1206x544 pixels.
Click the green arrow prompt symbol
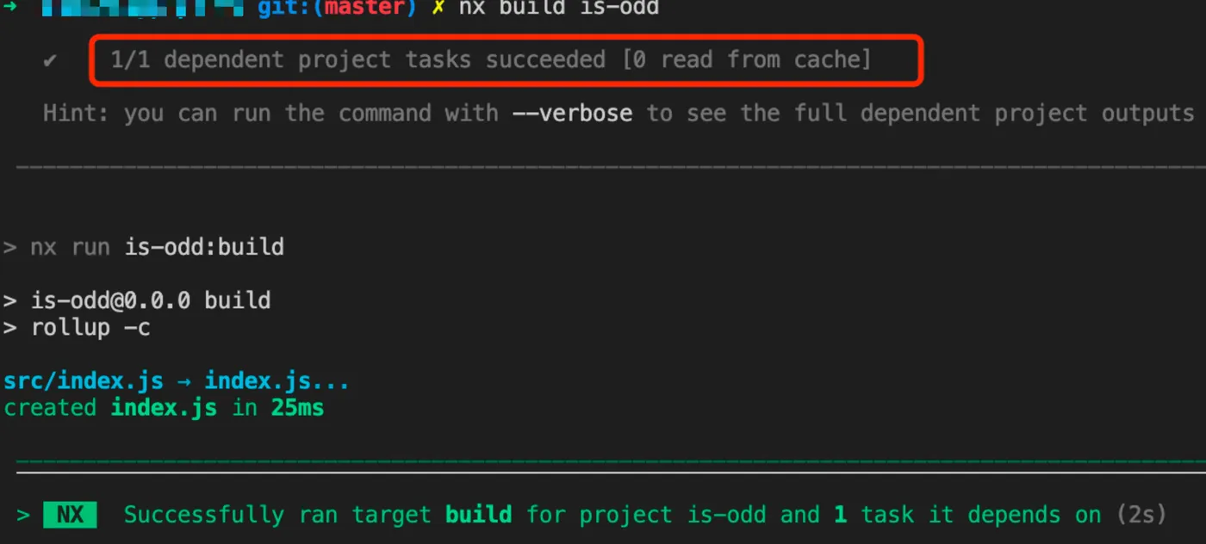pyautogui.click(x=9, y=8)
